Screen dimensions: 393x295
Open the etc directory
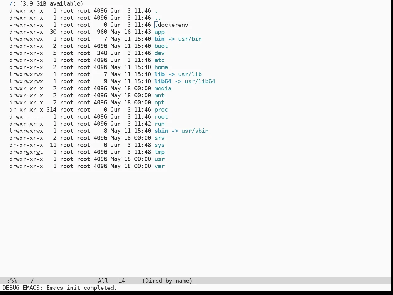pyautogui.click(x=159, y=60)
